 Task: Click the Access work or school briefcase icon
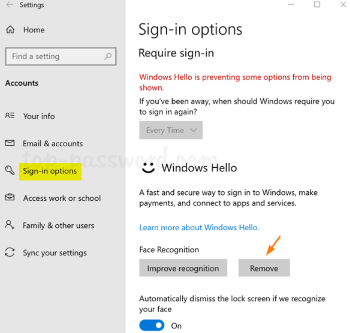coord(10,197)
